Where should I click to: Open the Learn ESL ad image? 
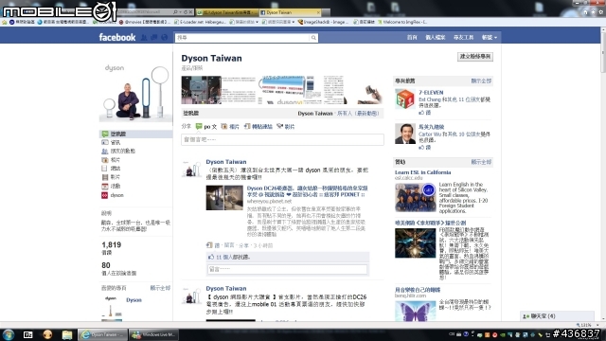(416, 197)
